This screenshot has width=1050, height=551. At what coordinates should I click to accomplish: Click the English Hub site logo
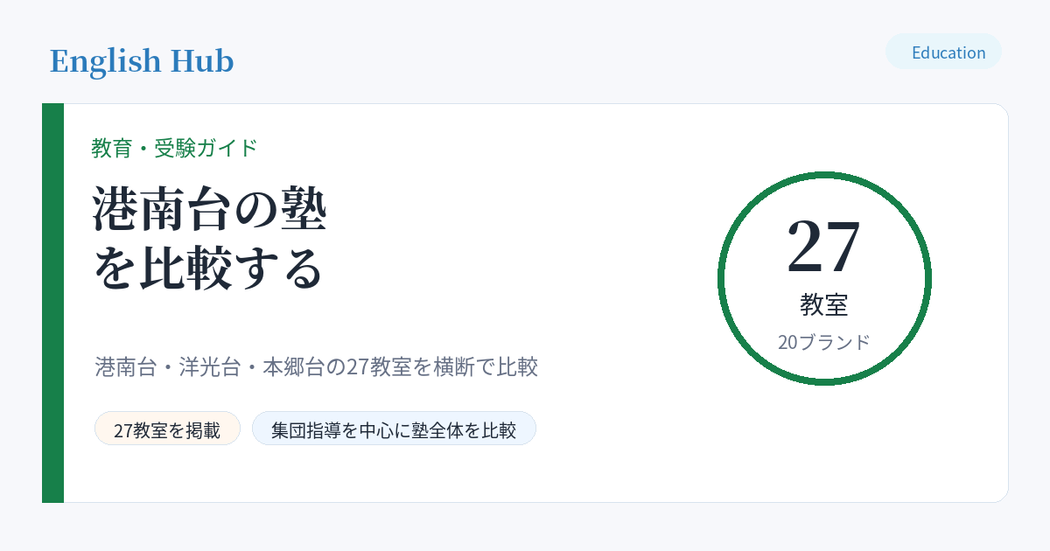tap(142, 61)
